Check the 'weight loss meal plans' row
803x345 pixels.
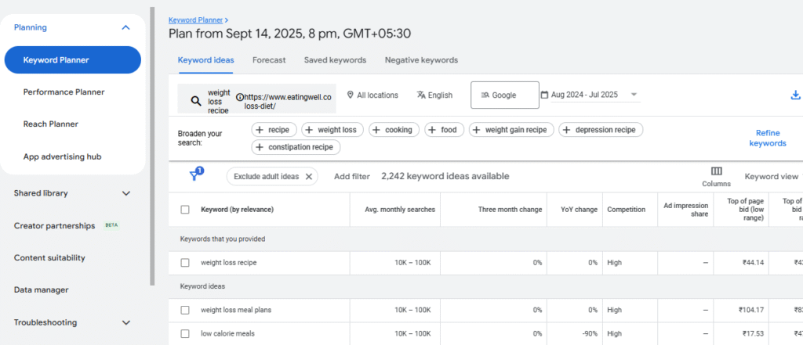(185, 310)
